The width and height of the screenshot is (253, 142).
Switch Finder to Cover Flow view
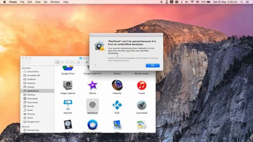click(72, 62)
